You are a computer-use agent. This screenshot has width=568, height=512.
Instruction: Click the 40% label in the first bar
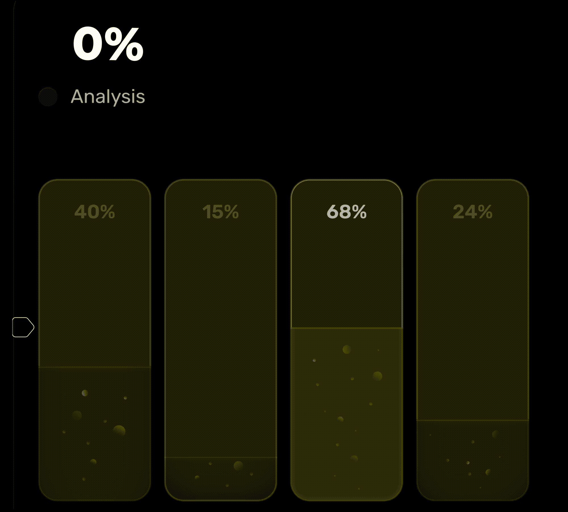[95, 212]
